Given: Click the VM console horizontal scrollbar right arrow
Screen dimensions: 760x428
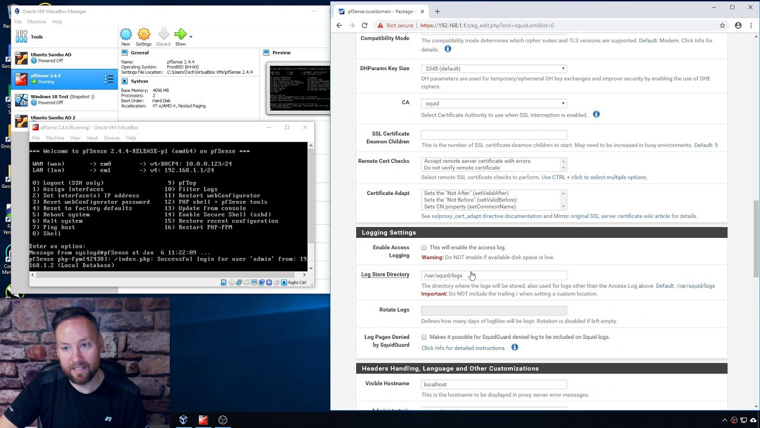Looking at the screenshot, I should pyautogui.click(x=305, y=275).
